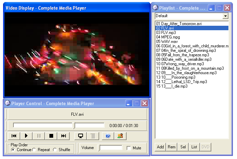Select 06 03Girl_in_a_forest_with_child_murderer track
This screenshot has width=237, height=159.
(x=192, y=46)
